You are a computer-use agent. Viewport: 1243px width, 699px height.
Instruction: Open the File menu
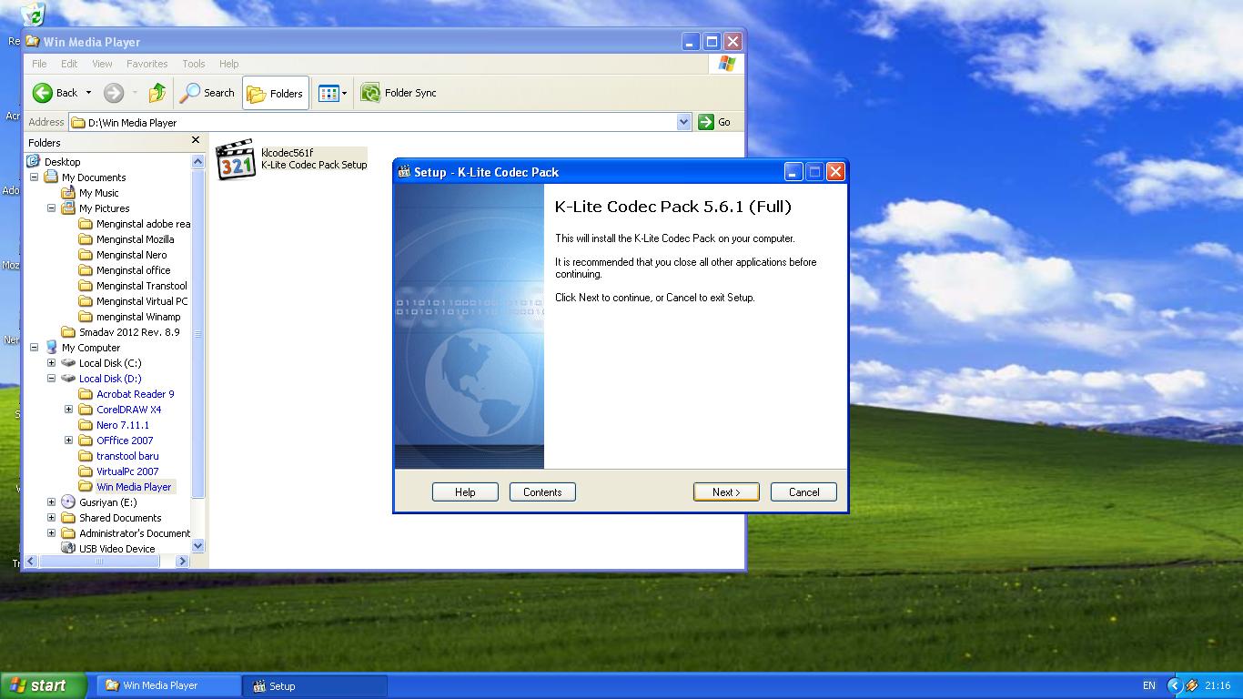click(x=39, y=64)
